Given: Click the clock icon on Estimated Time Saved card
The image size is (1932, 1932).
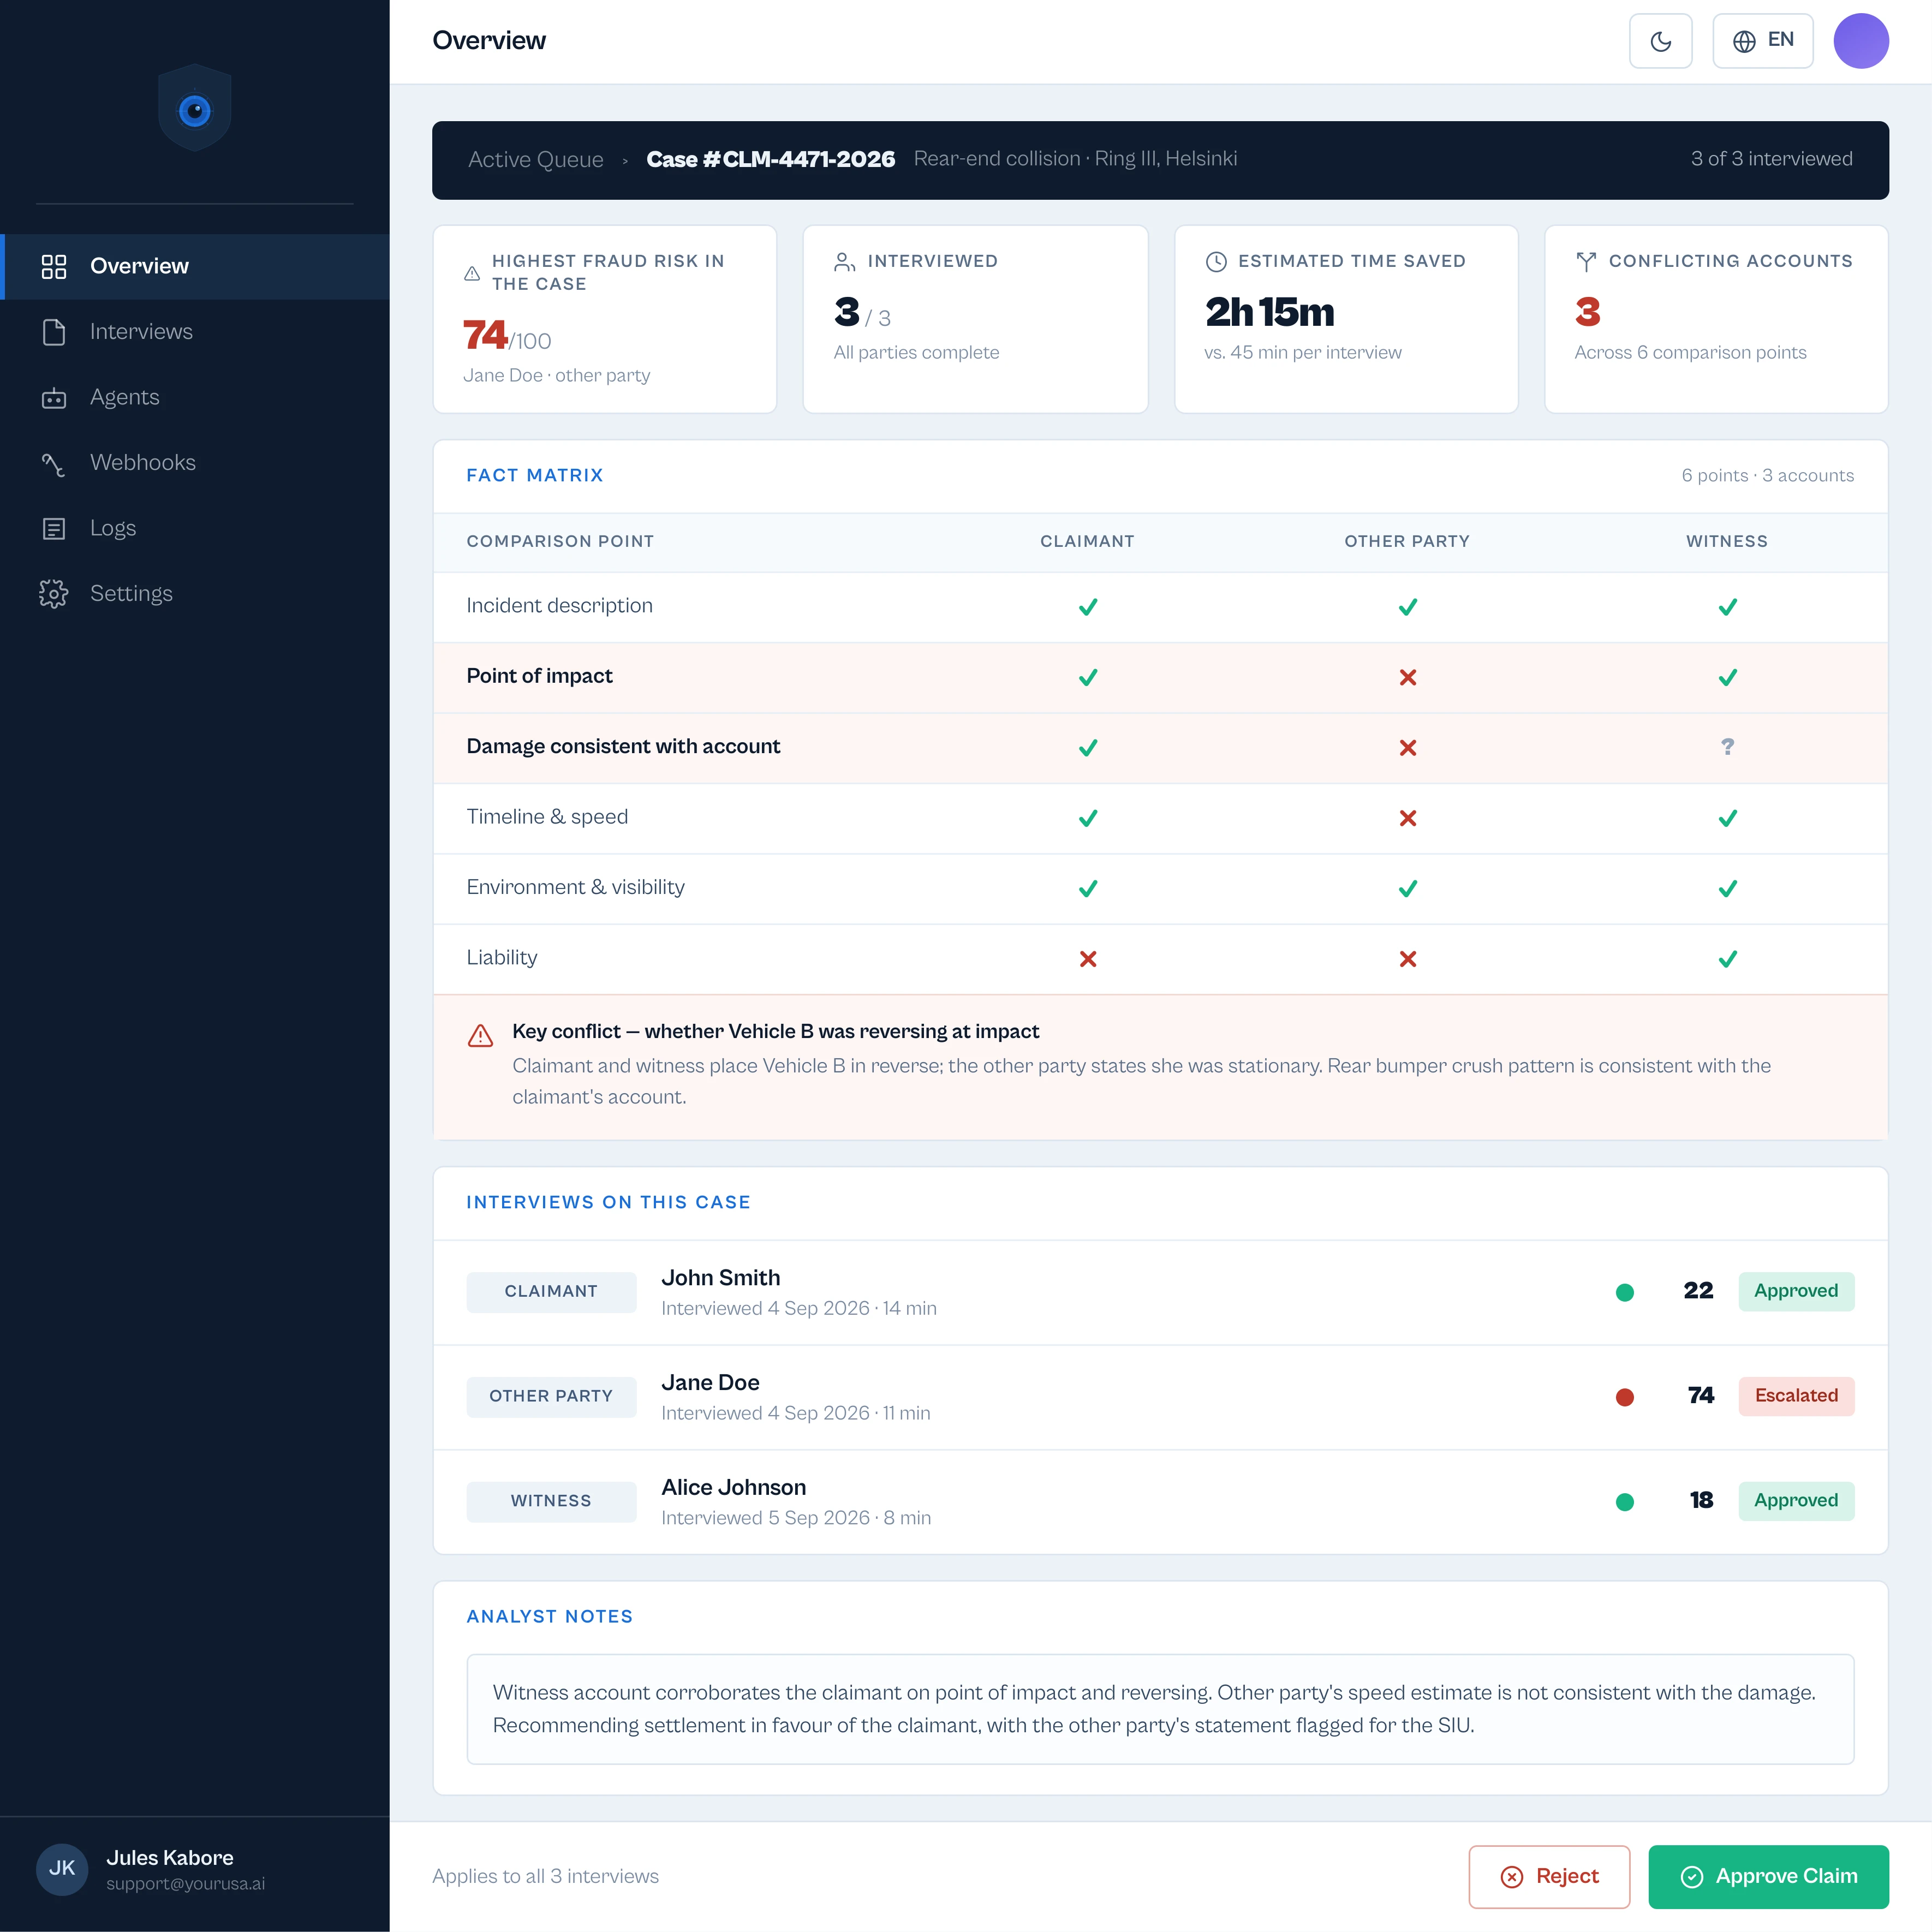Looking at the screenshot, I should pos(1215,262).
